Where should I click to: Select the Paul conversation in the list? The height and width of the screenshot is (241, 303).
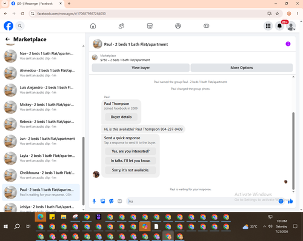pyautogui.click(x=41, y=192)
